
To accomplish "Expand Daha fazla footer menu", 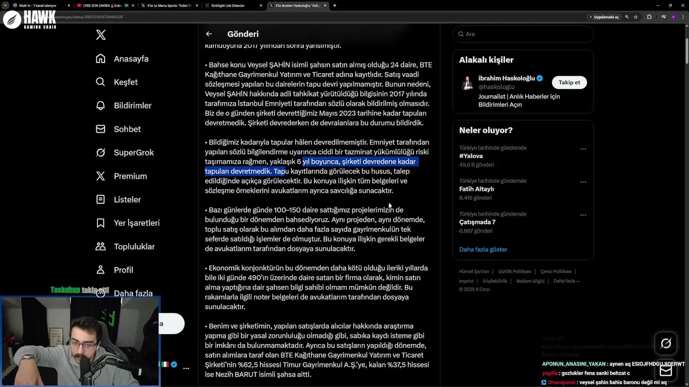I will [x=566, y=281].
